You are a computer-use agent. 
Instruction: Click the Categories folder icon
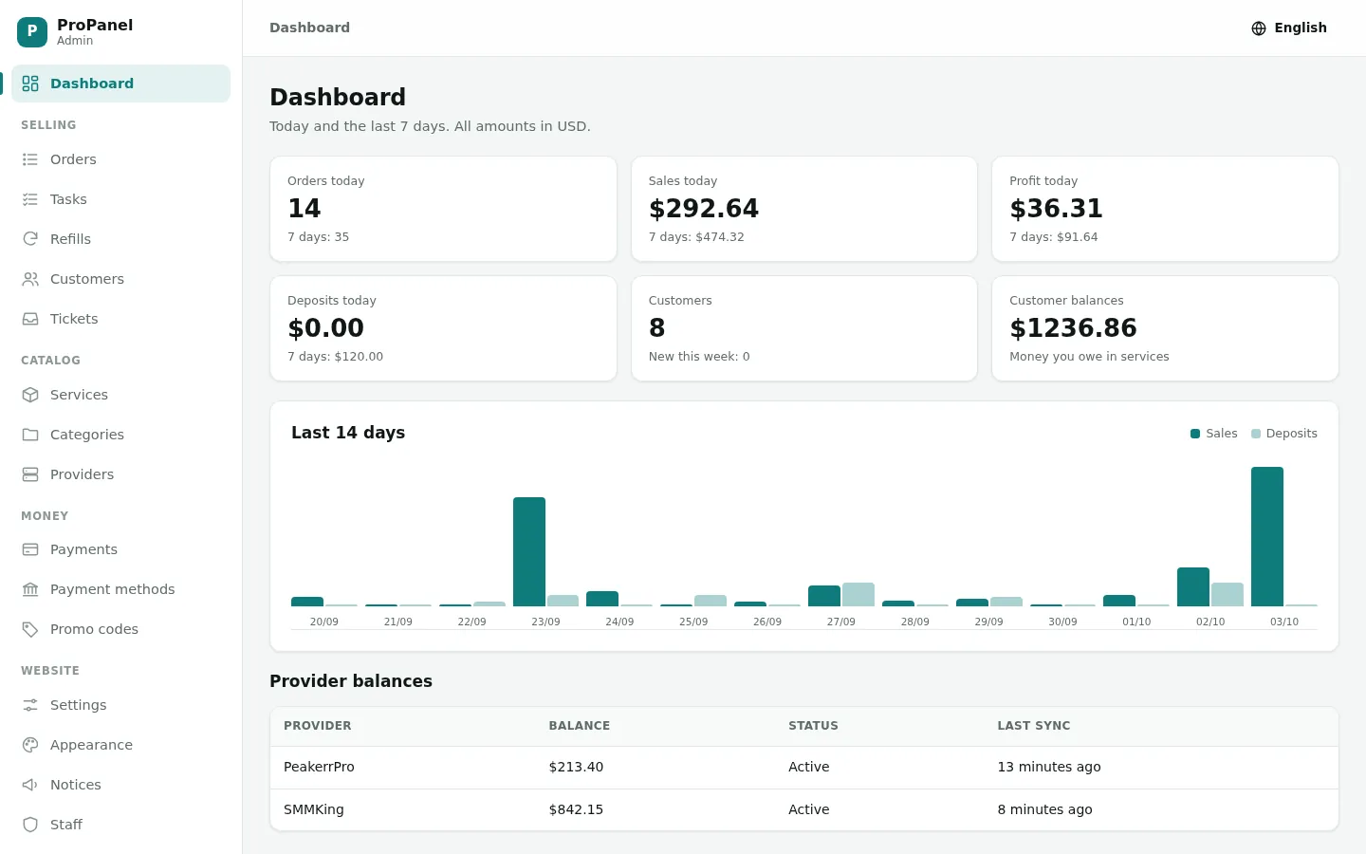[x=30, y=435]
